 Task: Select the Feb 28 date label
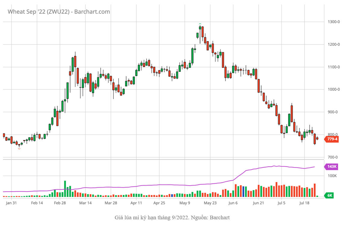click(60, 203)
